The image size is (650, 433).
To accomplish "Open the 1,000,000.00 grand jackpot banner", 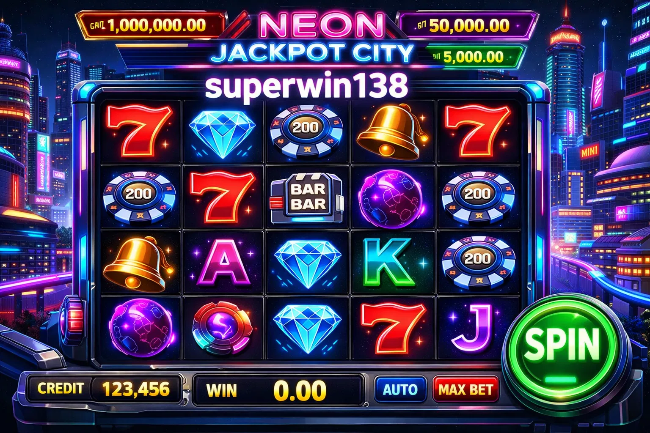I will [150, 25].
